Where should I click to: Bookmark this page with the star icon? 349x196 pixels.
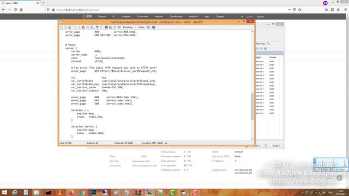(299, 10)
